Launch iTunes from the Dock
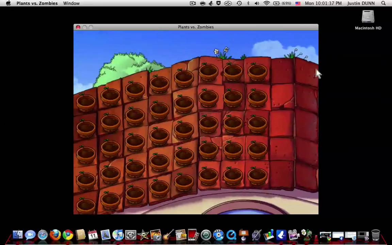This screenshot has height=245, width=392. [x=118, y=235]
